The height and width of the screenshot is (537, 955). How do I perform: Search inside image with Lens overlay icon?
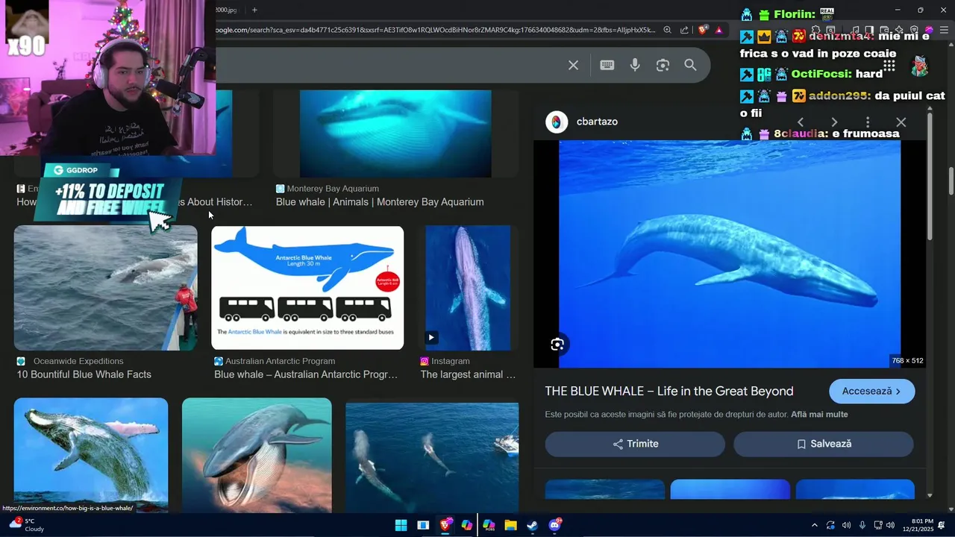coord(557,344)
